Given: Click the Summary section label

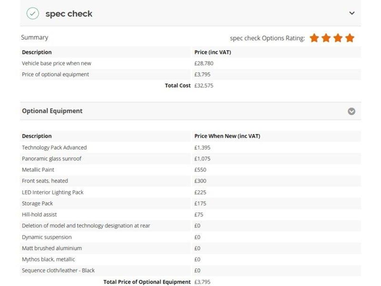Looking at the screenshot, I should tap(35, 38).
